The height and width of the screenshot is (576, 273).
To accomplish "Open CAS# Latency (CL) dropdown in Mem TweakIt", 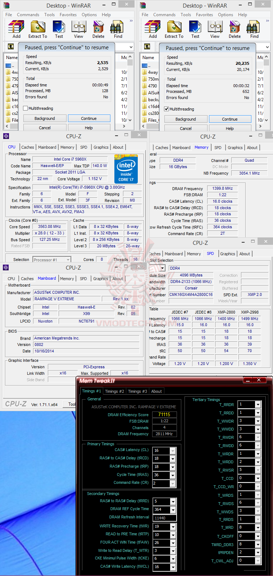I will tap(173, 451).
